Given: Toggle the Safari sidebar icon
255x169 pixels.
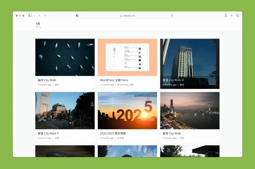Looking at the screenshot, I should [30, 16].
